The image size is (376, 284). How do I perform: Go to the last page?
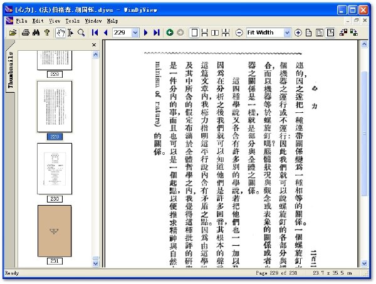point(156,33)
